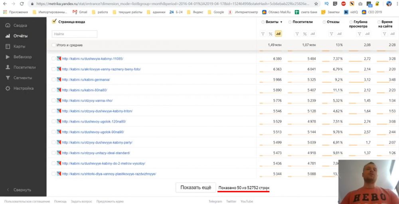This screenshot has height=204, width=399.
Task: Bookmark this page with the star icon
Action: pos(316,4)
